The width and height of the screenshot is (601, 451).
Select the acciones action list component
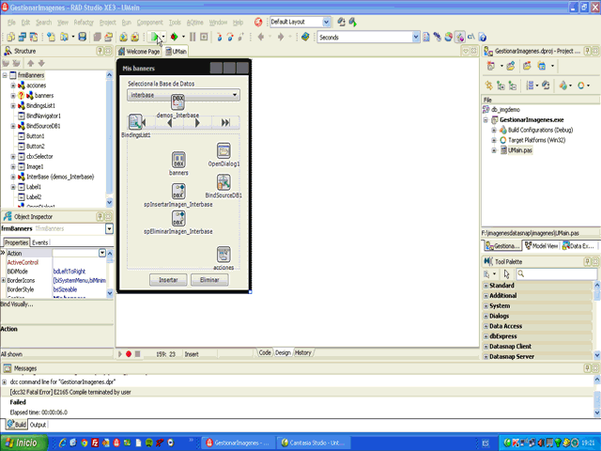[x=223, y=255]
